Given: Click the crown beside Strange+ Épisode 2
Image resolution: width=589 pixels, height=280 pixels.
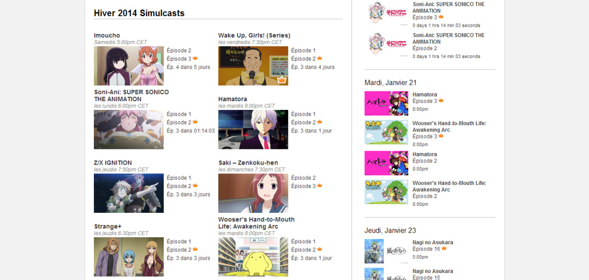Looking at the screenshot, I should (195, 249).
